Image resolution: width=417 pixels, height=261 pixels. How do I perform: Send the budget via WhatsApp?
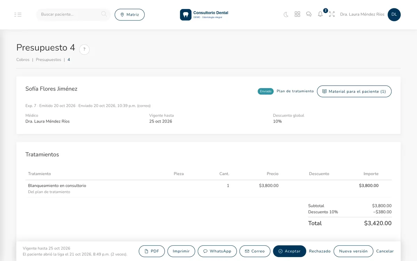tap(217, 251)
